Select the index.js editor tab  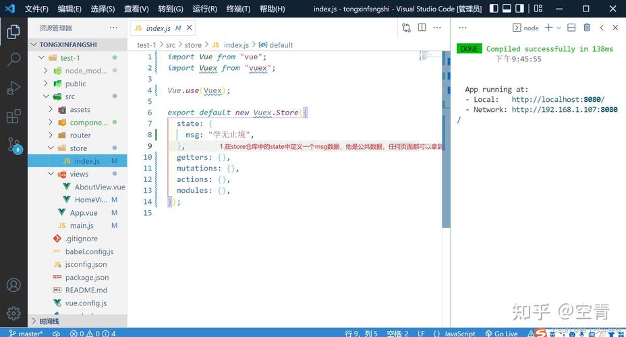[163, 28]
